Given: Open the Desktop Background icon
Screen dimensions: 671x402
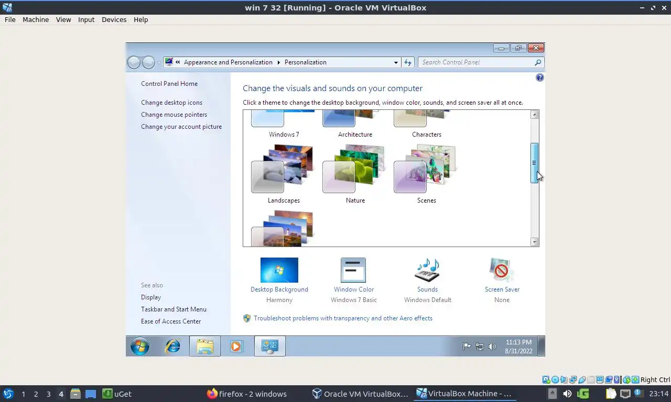Looking at the screenshot, I should coord(279,270).
